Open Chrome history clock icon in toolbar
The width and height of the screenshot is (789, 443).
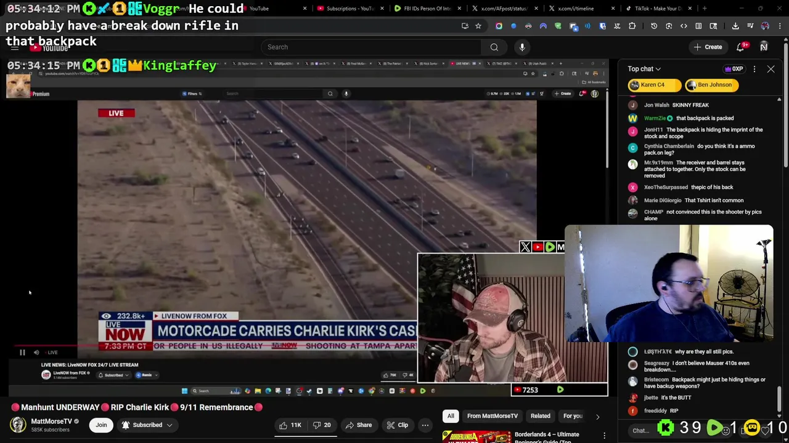(654, 26)
